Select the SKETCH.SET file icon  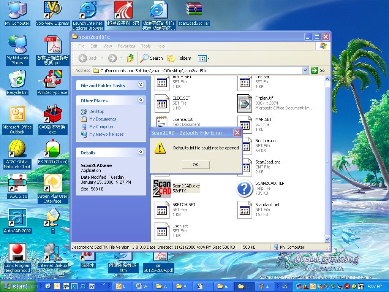tap(162, 210)
